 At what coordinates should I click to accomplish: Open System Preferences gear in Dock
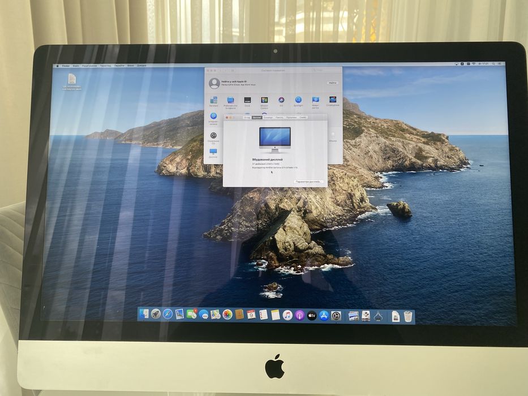(336, 316)
